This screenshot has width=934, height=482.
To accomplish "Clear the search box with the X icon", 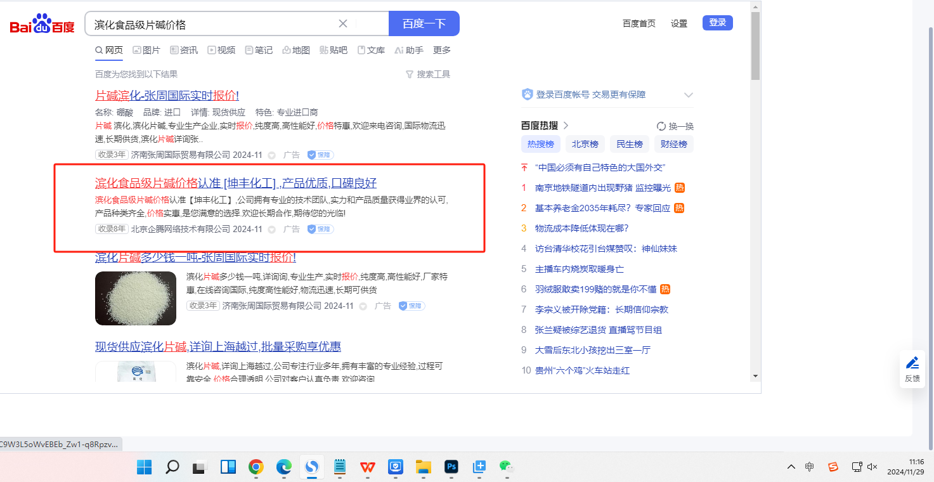I will [x=343, y=23].
